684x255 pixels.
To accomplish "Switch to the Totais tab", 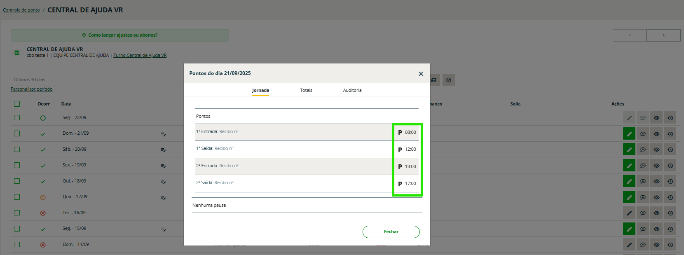I will (x=306, y=90).
